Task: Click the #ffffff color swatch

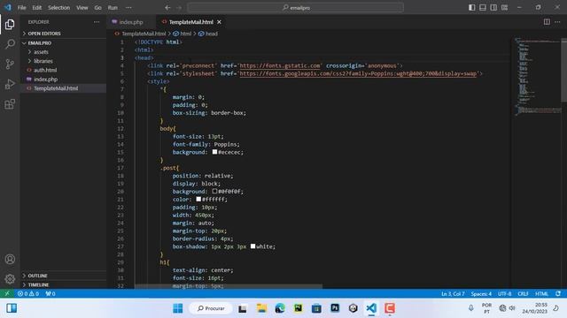Action: click(198, 199)
